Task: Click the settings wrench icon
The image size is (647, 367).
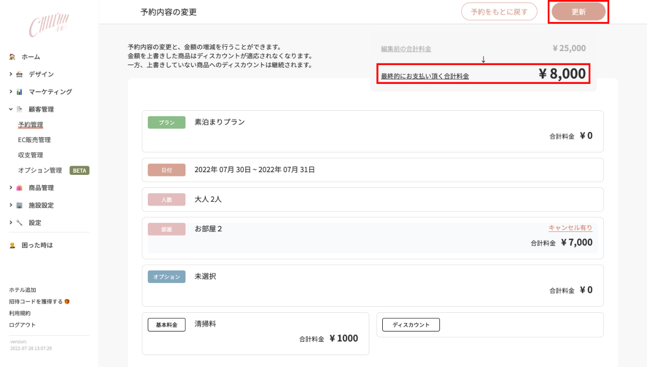Action: click(19, 222)
